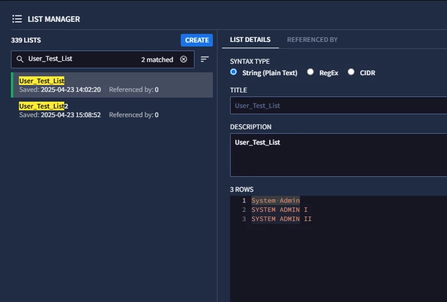Image resolution: width=447 pixels, height=302 pixels.
Task: Click row 1 'System Admin' in editor
Action: 275,200
